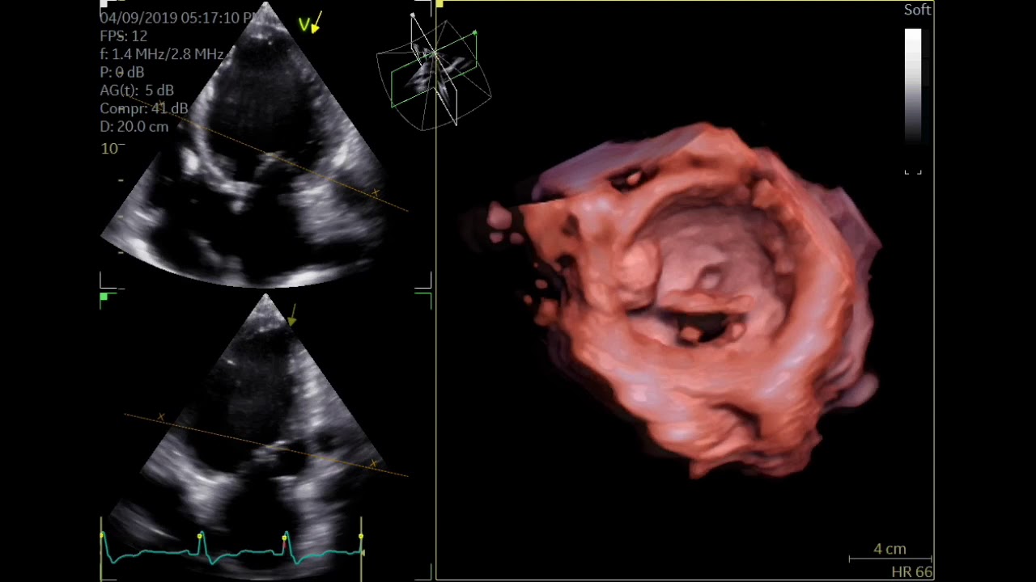Click the small bracket icon below the grayscale bar
Screen dimensions: 1036x582
point(913,171)
